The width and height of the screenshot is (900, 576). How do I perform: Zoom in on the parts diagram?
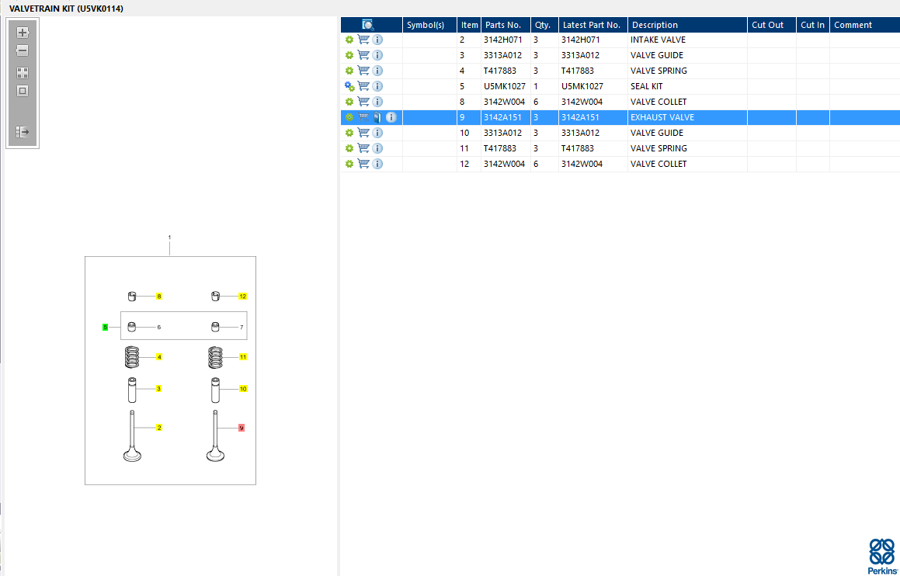tap(23, 33)
